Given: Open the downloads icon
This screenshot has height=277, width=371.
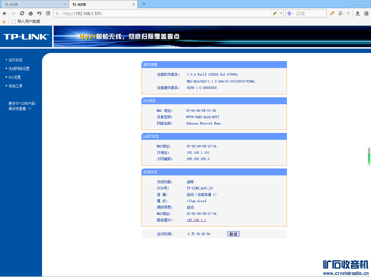Looking at the screenshot, I should click(358, 13).
